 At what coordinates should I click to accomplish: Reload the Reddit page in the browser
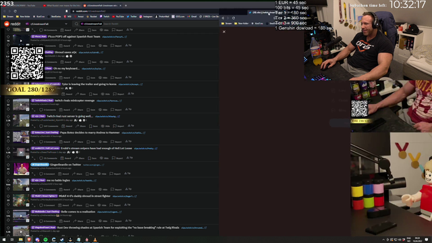pos(15,11)
